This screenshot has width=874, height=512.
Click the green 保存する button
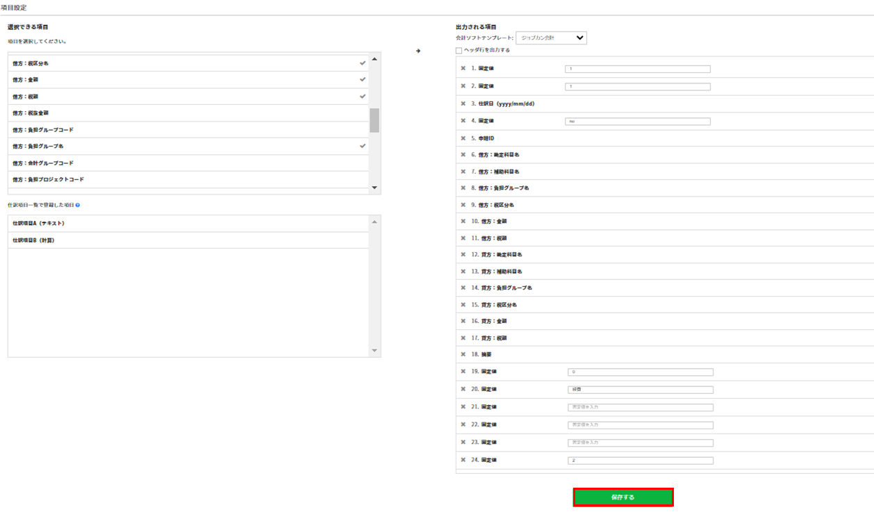[x=622, y=497]
